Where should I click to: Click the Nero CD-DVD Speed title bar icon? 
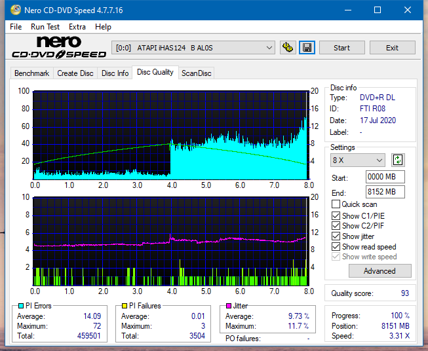tap(16, 10)
